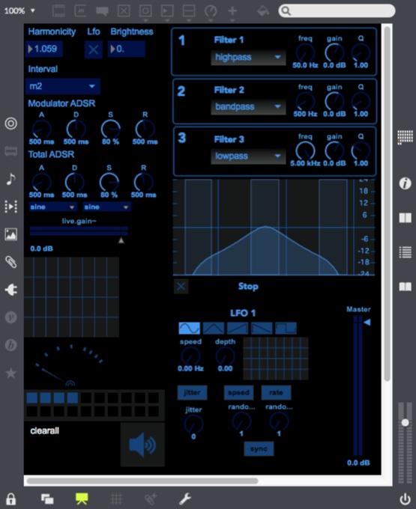This screenshot has height=509, width=416.
Task: Toggle presentation mode icon at bottom
Action: (82, 499)
